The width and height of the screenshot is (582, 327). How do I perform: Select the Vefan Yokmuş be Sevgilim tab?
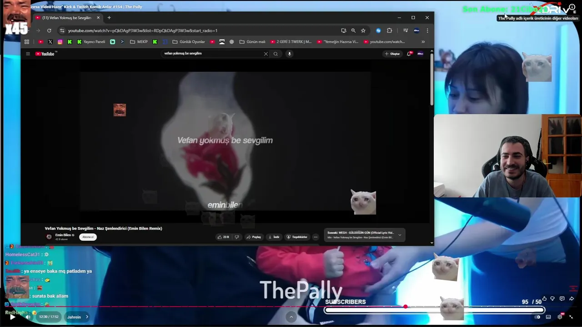point(67,18)
